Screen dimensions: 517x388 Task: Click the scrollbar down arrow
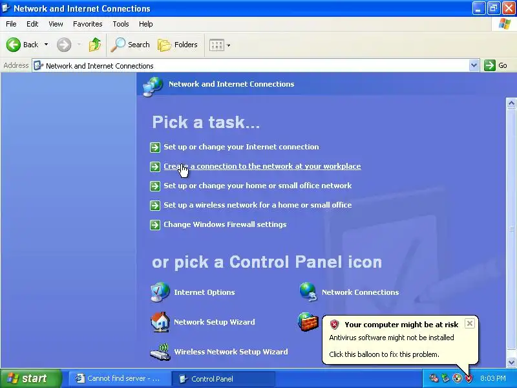click(511, 362)
